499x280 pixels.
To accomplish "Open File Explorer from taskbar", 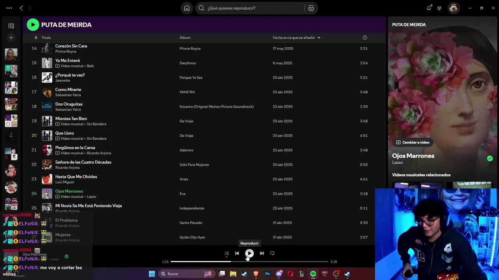I will (x=233, y=274).
